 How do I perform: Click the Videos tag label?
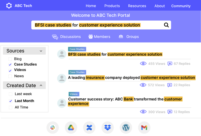tap(74, 94)
